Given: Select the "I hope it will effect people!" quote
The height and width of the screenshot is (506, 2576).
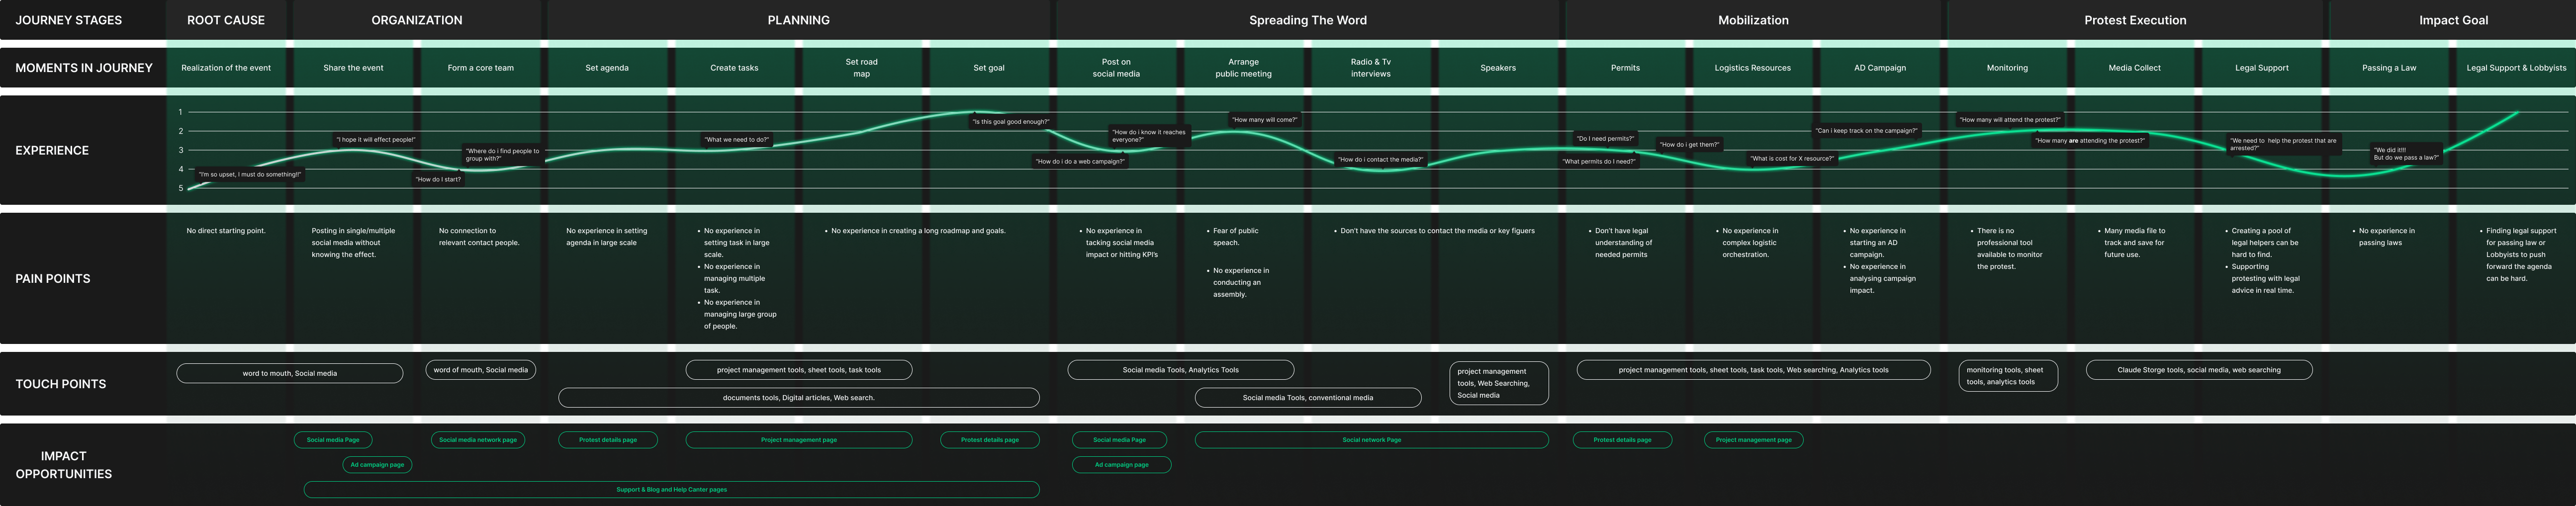Looking at the screenshot, I should (x=376, y=140).
